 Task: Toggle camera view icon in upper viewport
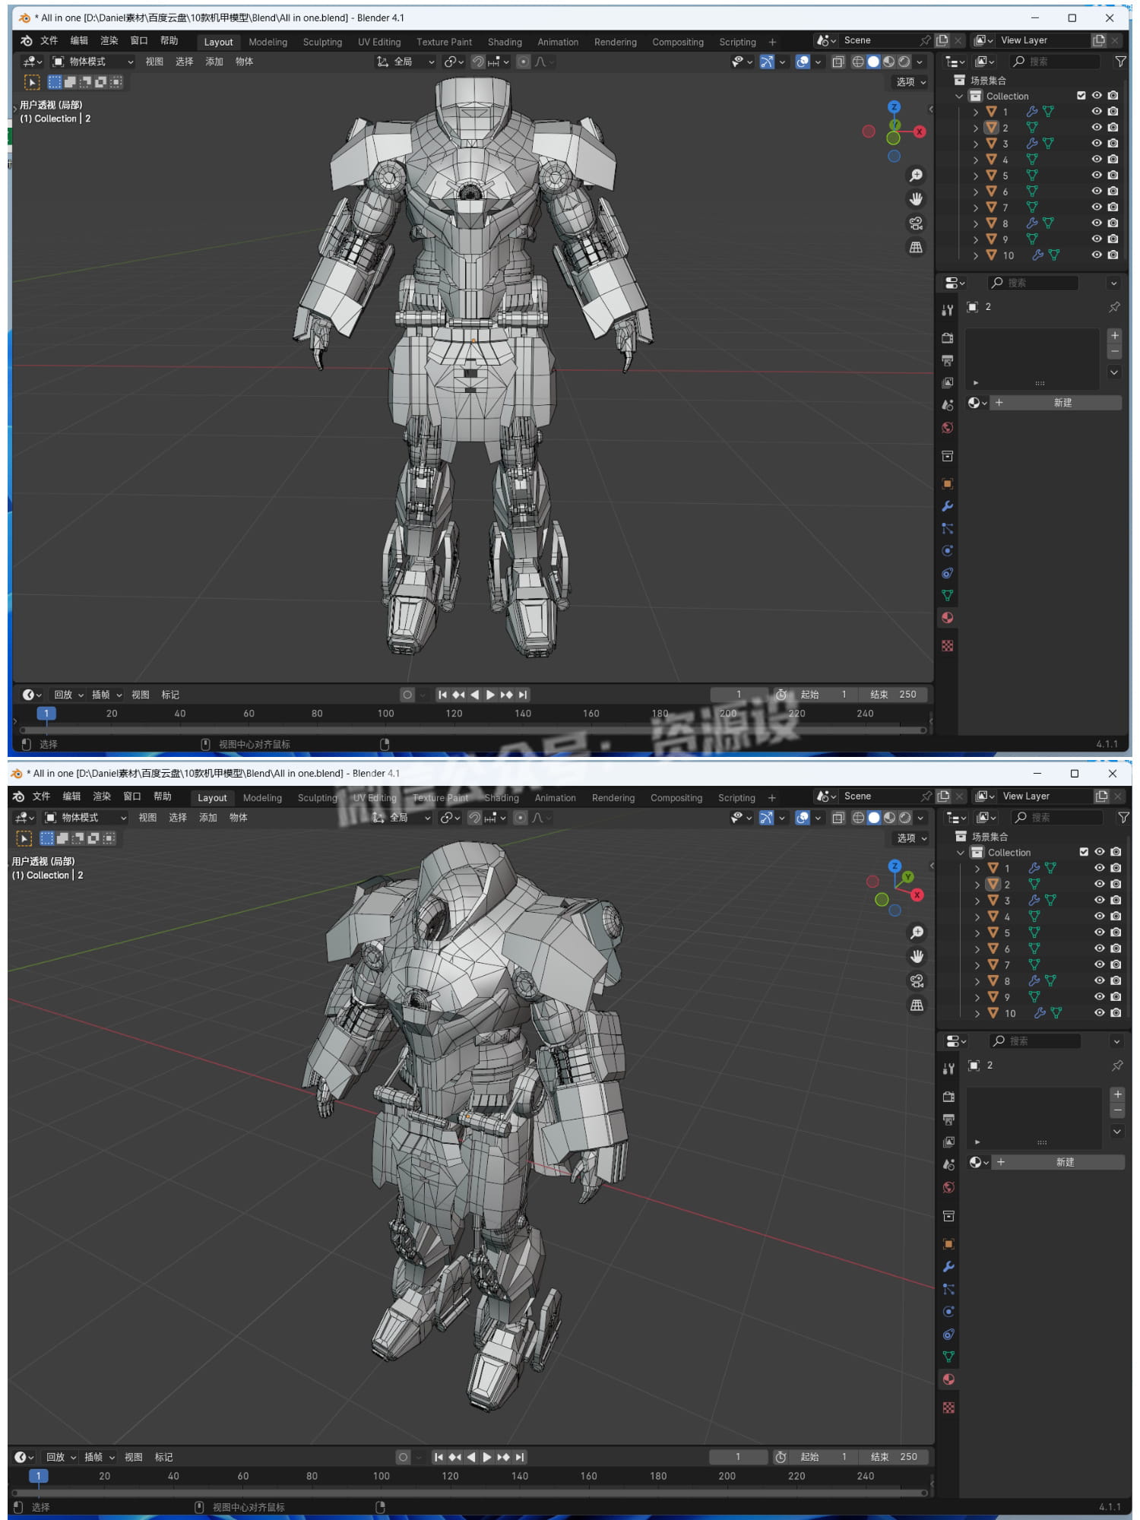point(916,223)
